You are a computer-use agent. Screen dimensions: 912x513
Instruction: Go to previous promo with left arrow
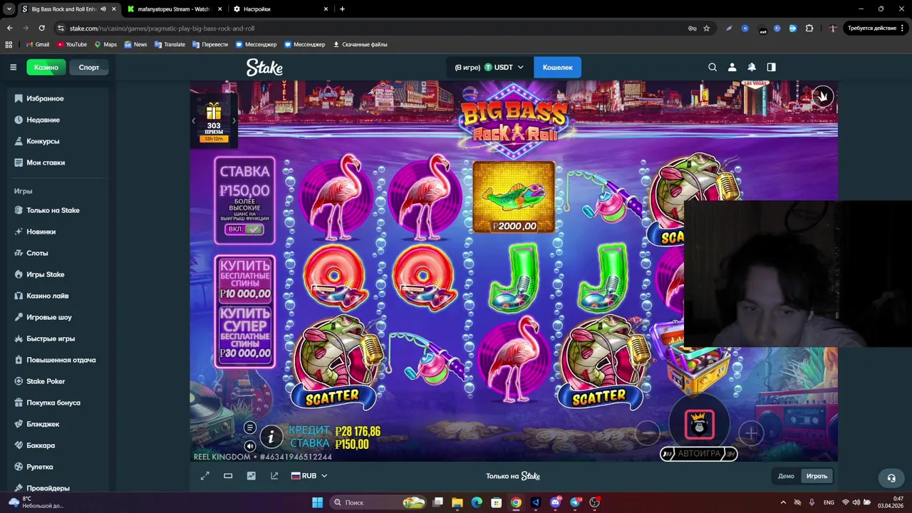point(194,120)
